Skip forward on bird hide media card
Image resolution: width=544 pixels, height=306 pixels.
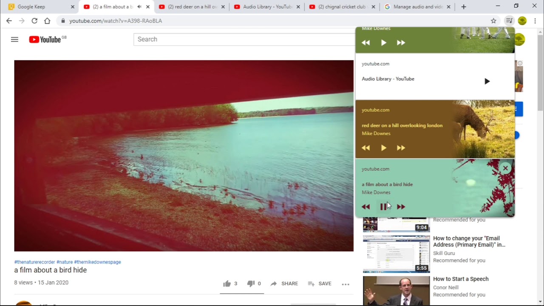[401, 207]
